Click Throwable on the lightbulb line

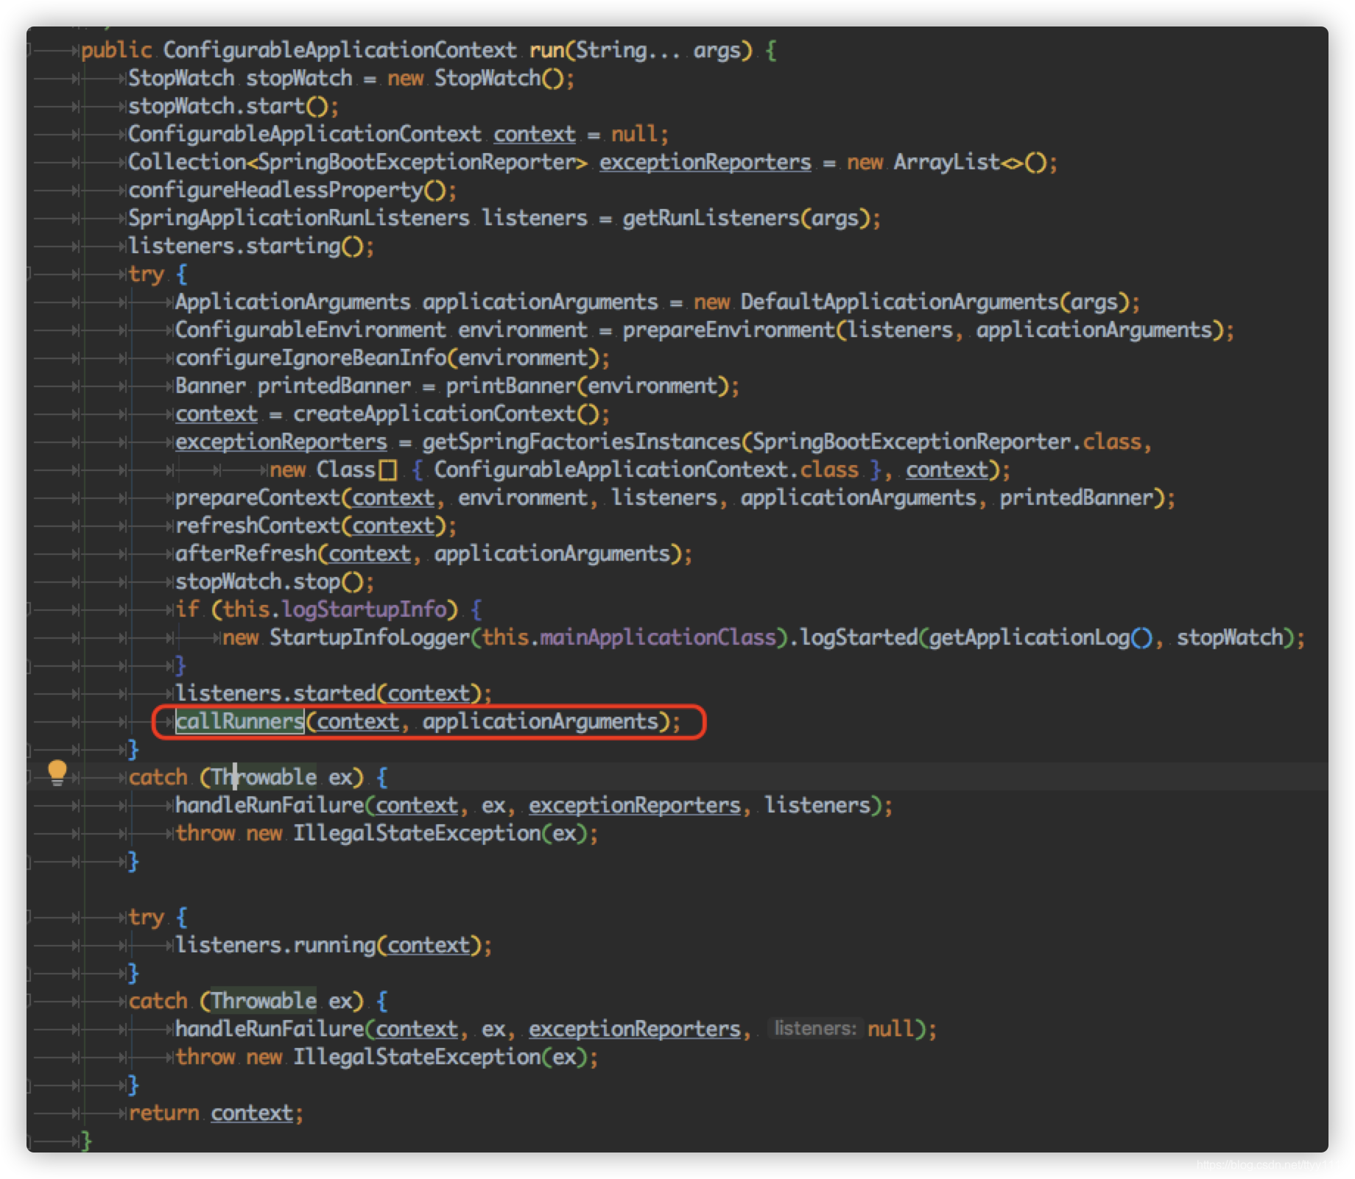(x=264, y=777)
